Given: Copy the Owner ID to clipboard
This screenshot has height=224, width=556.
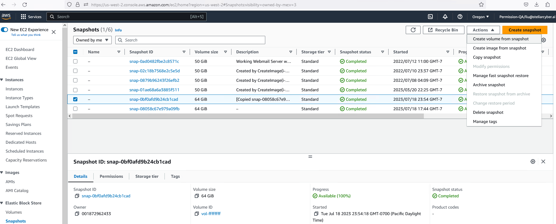Looking at the screenshot, I should tap(77, 214).
